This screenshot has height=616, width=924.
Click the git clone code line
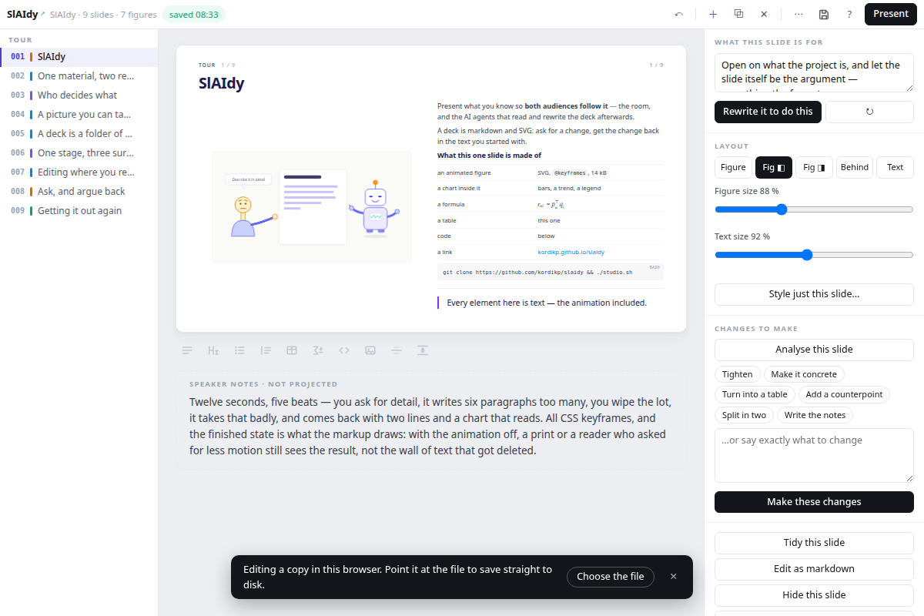pyautogui.click(x=537, y=272)
